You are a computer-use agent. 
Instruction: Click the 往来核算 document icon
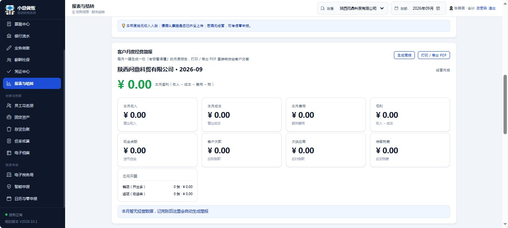(9, 141)
